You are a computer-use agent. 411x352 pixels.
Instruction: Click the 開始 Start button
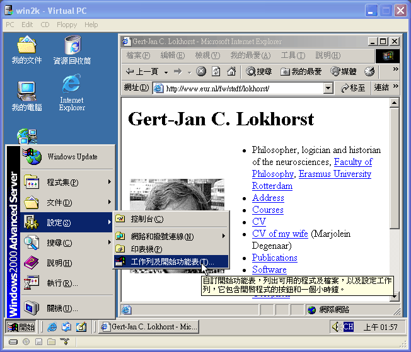pos(20,327)
